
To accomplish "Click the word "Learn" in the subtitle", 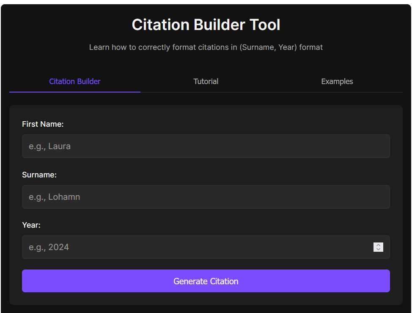I will [x=99, y=47].
